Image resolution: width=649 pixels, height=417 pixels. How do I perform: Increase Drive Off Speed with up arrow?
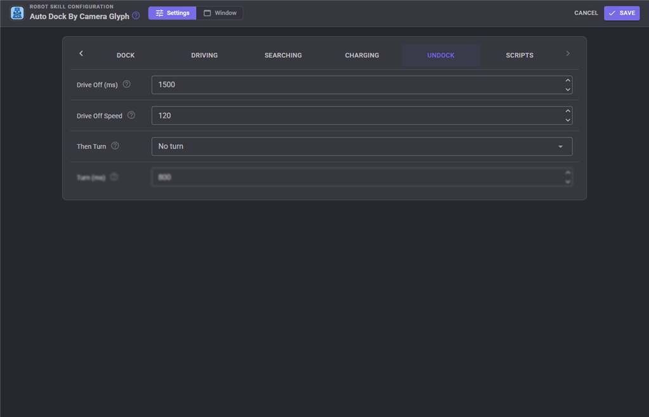point(568,111)
